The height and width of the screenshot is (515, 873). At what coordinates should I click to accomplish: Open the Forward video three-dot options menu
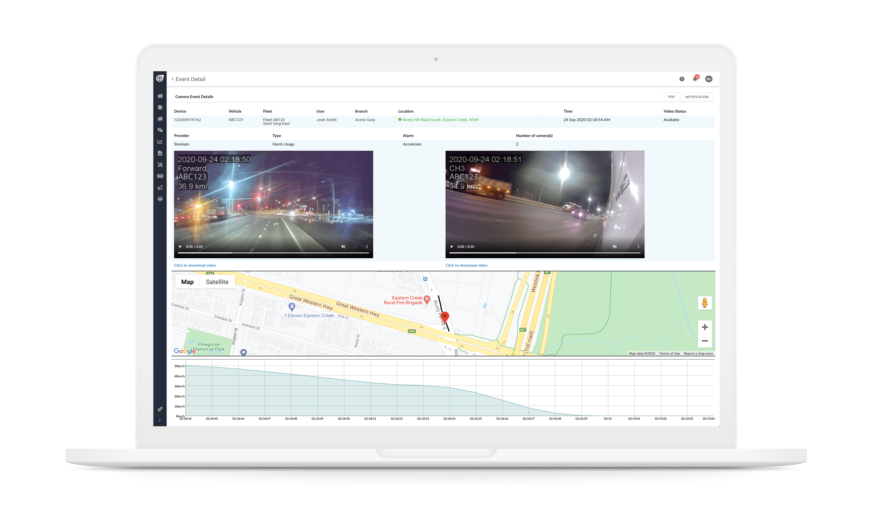(368, 247)
